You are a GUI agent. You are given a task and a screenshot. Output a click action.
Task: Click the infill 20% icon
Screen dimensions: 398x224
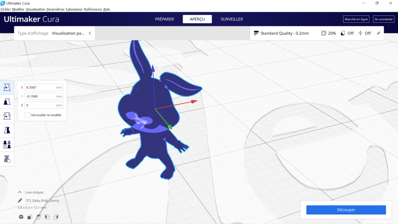tap(324, 33)
